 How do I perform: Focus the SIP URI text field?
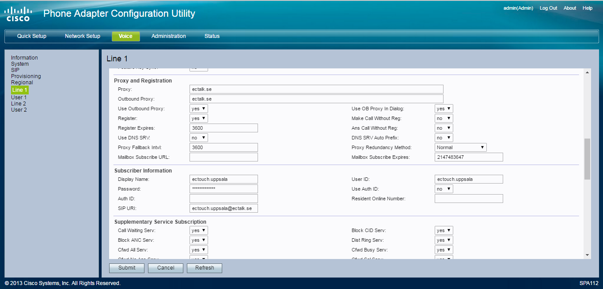point(224,208)
